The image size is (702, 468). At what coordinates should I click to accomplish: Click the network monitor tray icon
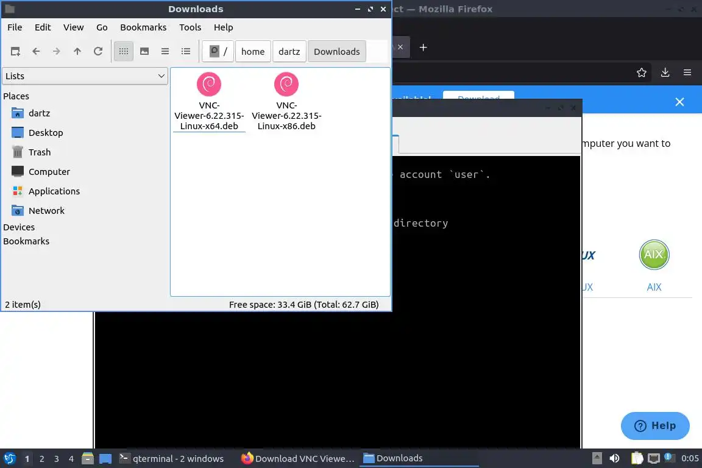(654, 458)
